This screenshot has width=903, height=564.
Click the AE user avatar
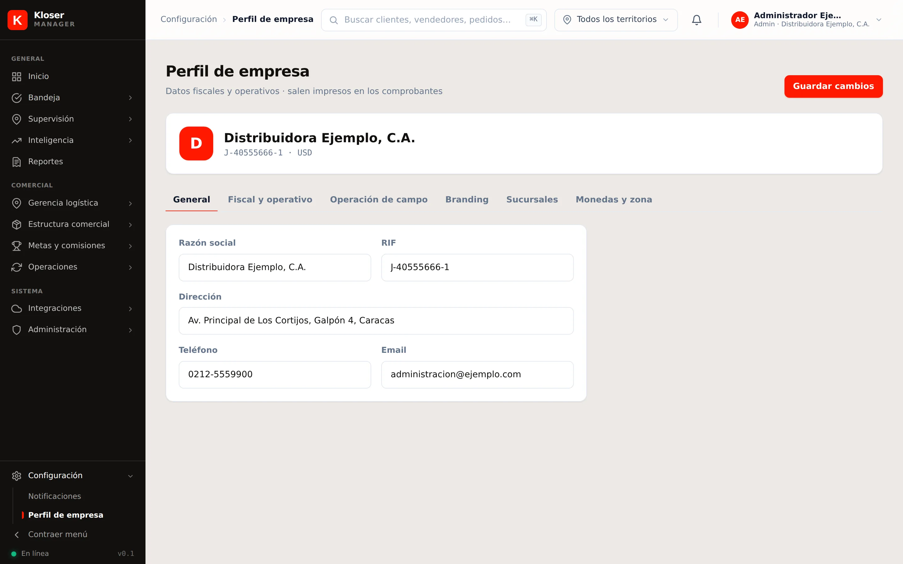(x=740, y=20)
